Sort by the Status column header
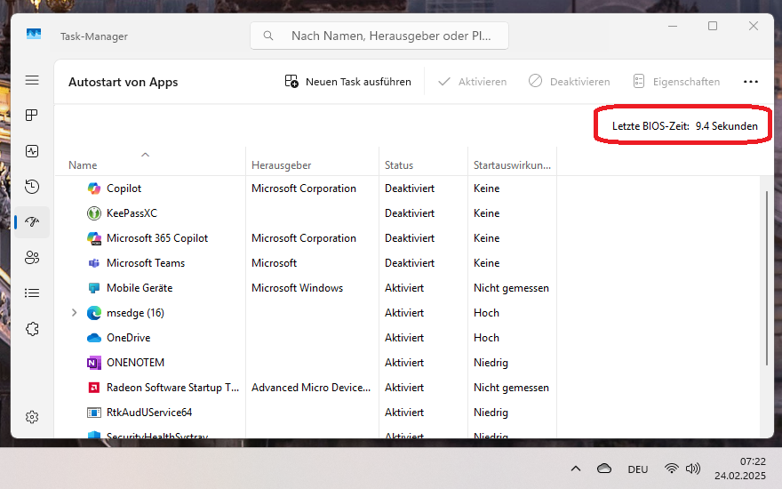 pyautogui.click(x=399, y=165)
